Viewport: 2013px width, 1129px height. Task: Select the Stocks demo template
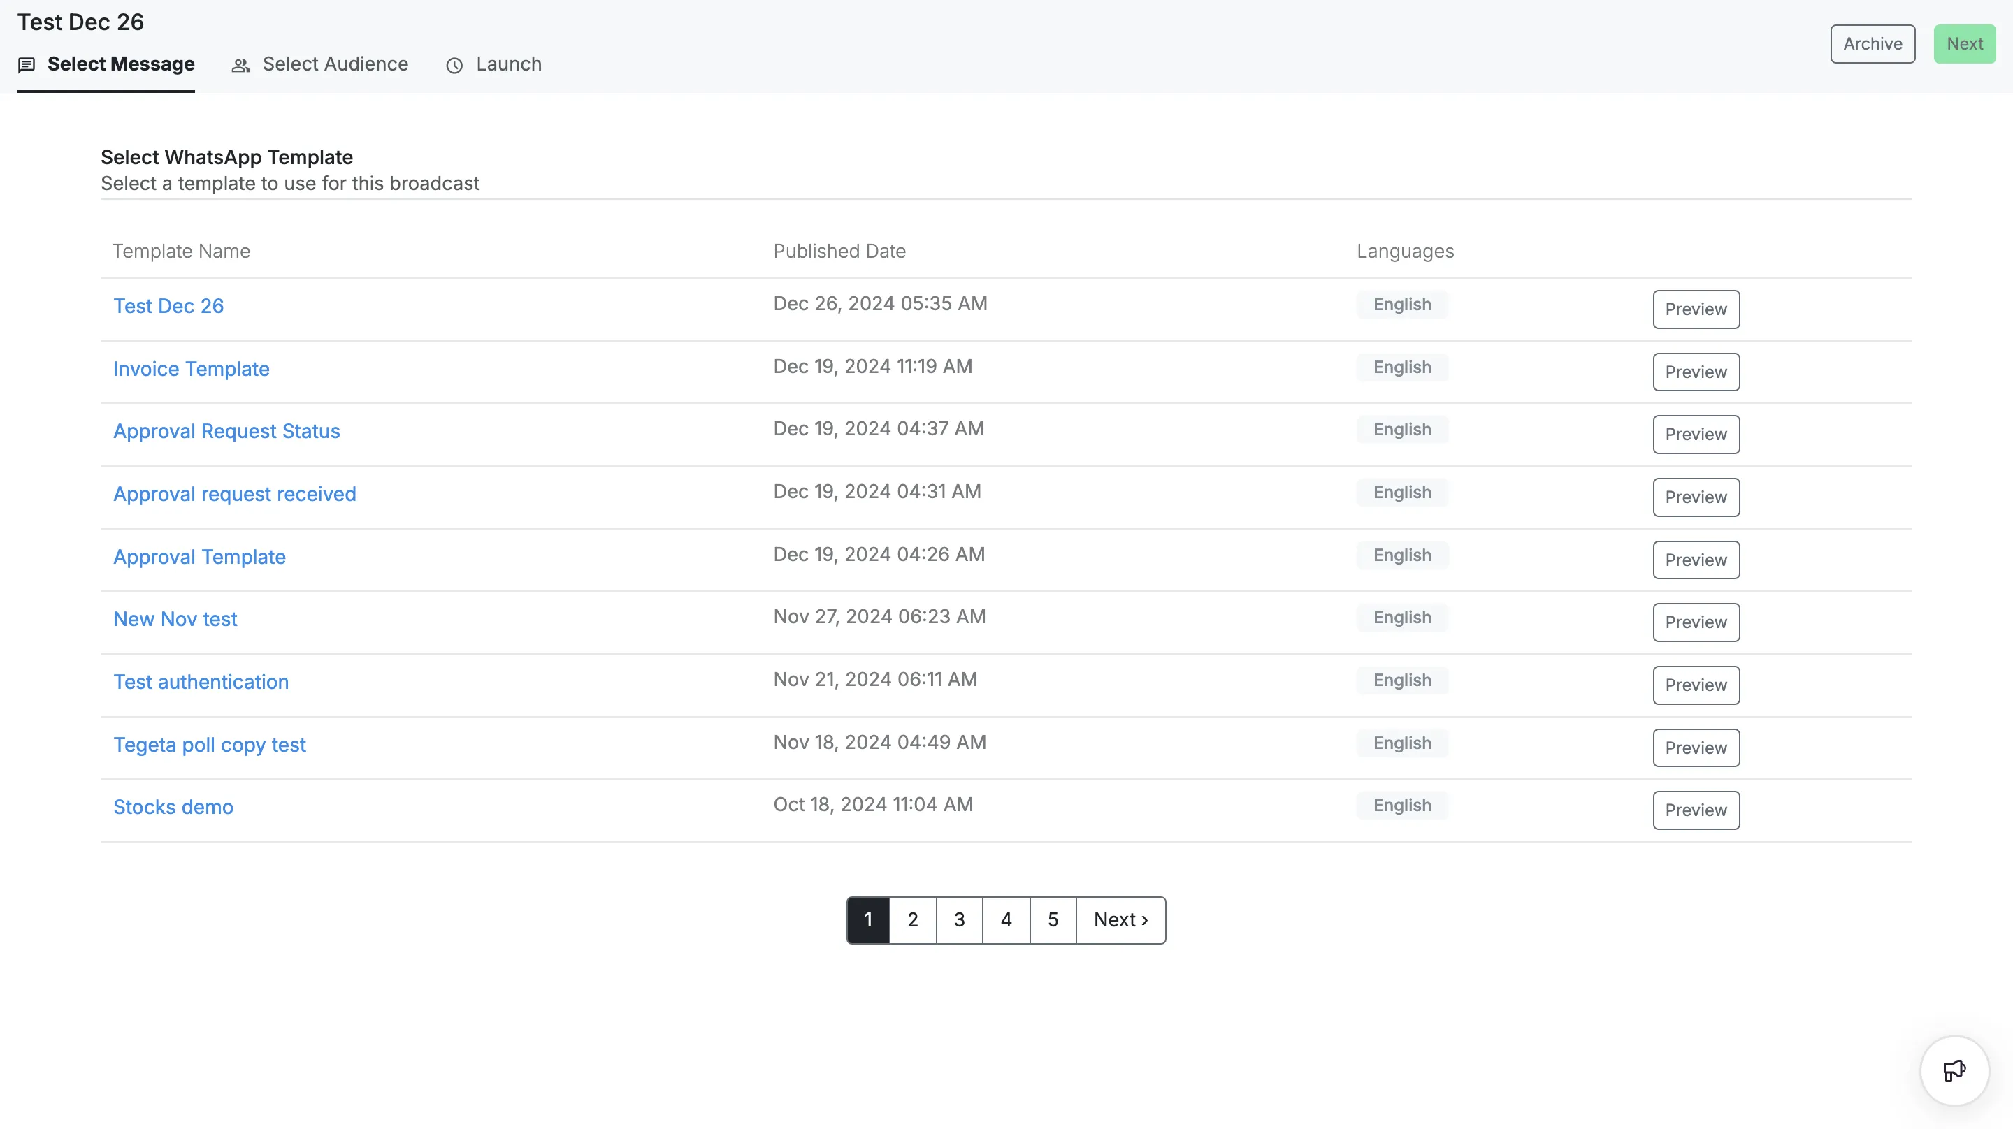[x=173, y=807]
